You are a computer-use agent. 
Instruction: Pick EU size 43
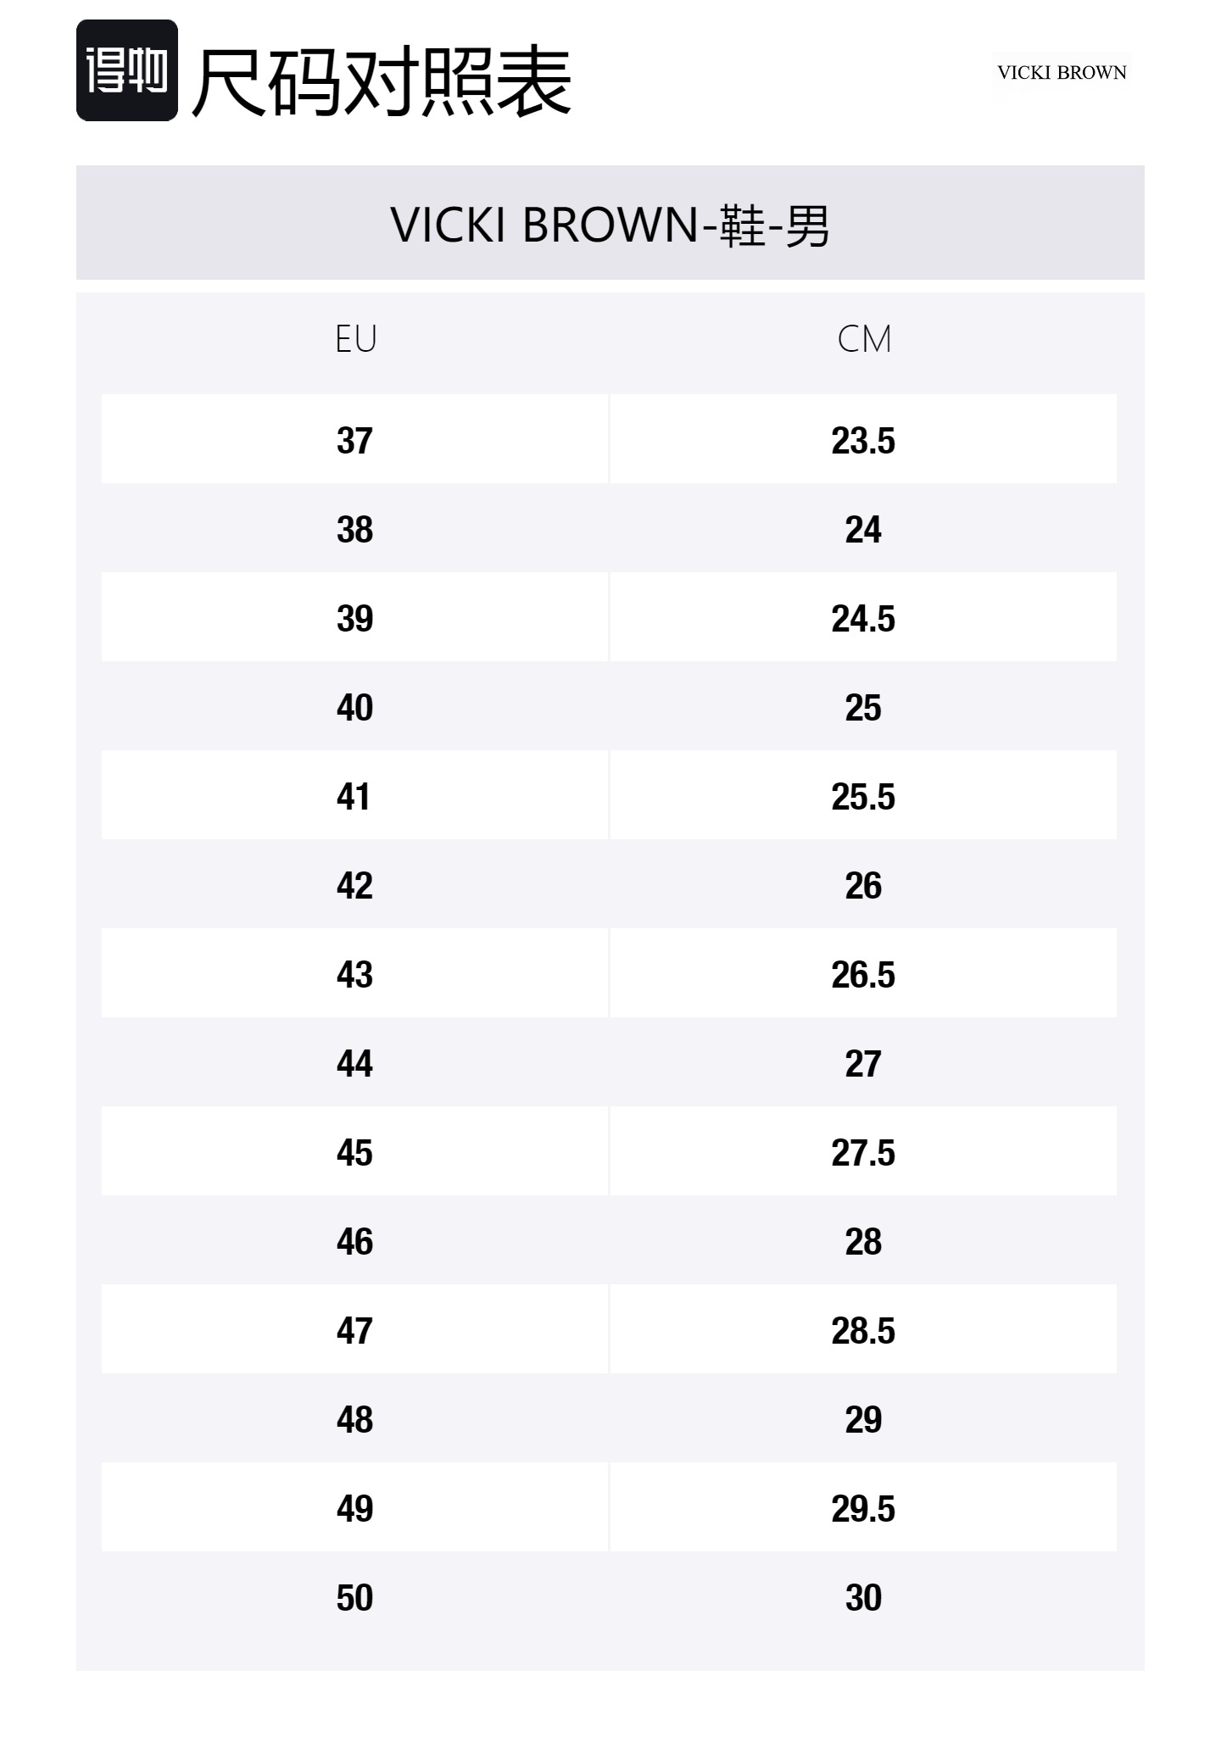click(354, 975)
